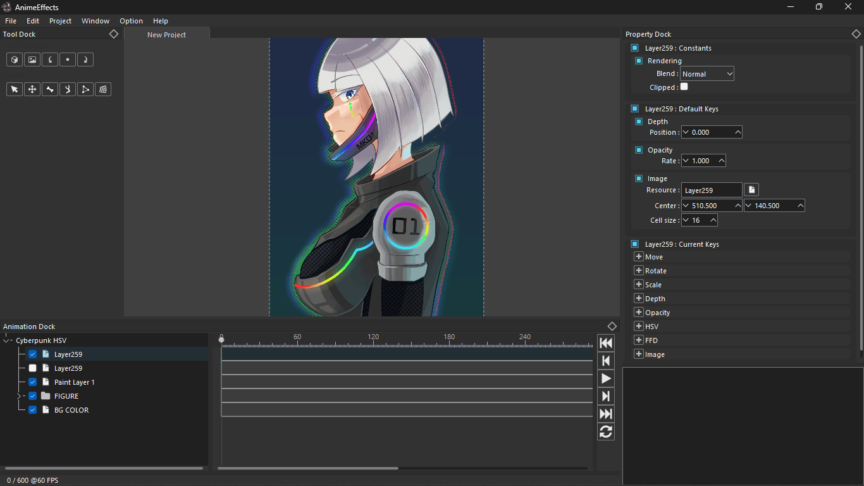Viewport: 864px width, 486px height.
Task: Toggle the Clipped rendering checkbox
Action: [x=683, y=87]
